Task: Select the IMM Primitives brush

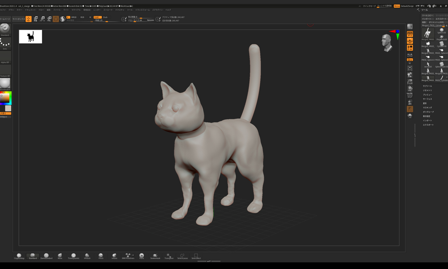Action: [128, 256]
